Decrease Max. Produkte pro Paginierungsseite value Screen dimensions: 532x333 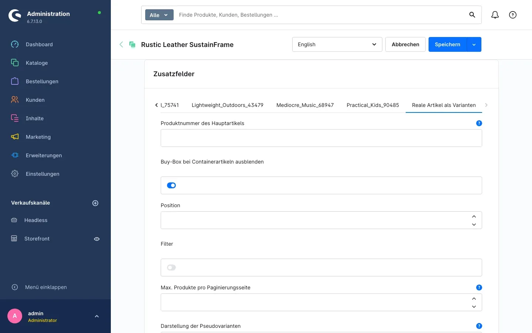[x=474, y=307]
